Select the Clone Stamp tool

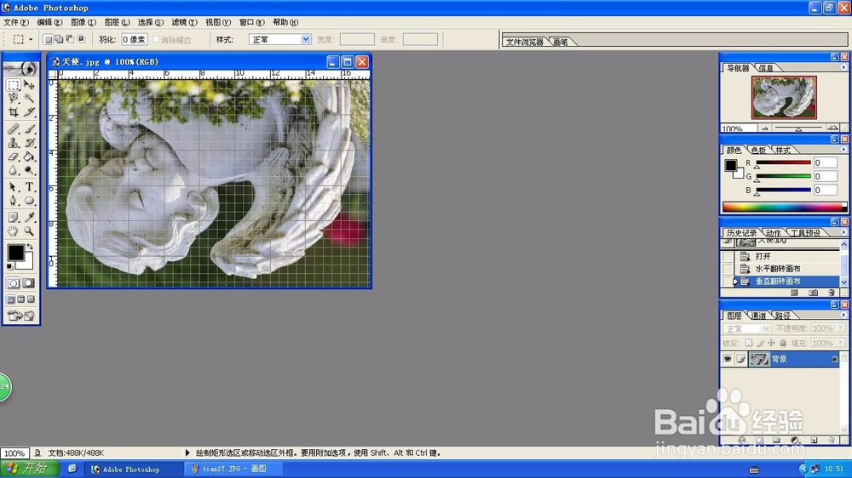[14, 143]
